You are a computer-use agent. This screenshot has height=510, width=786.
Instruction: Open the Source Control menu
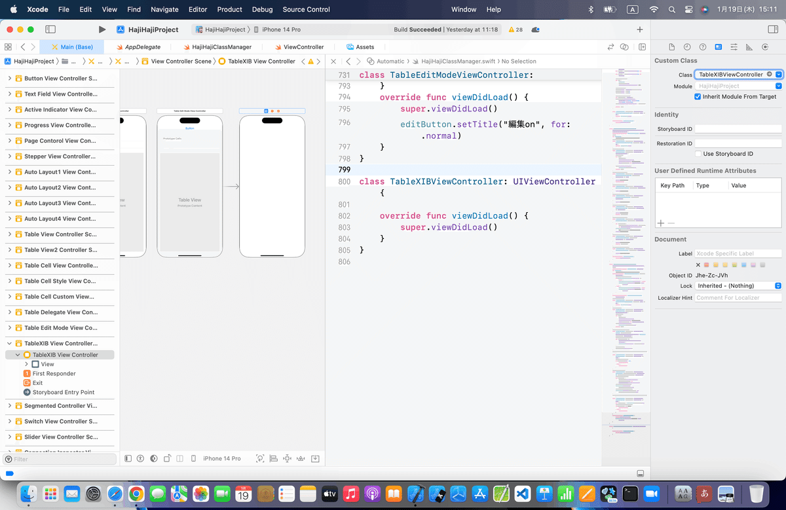pyautogui.click(x=307, y=9)
